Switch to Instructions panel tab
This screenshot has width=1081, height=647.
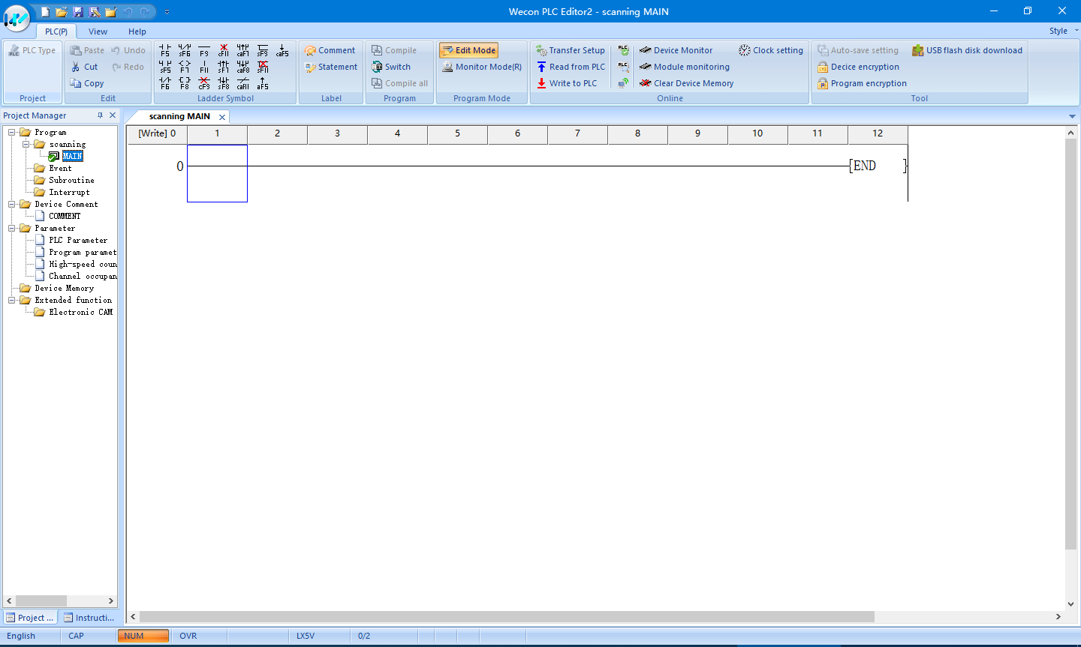tap(89, 618)
